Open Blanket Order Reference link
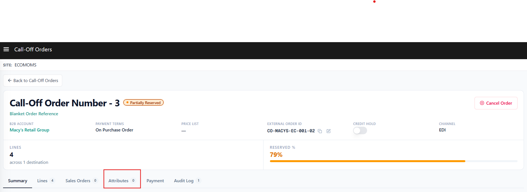The image size is (527, 192). tap(34, 114)
